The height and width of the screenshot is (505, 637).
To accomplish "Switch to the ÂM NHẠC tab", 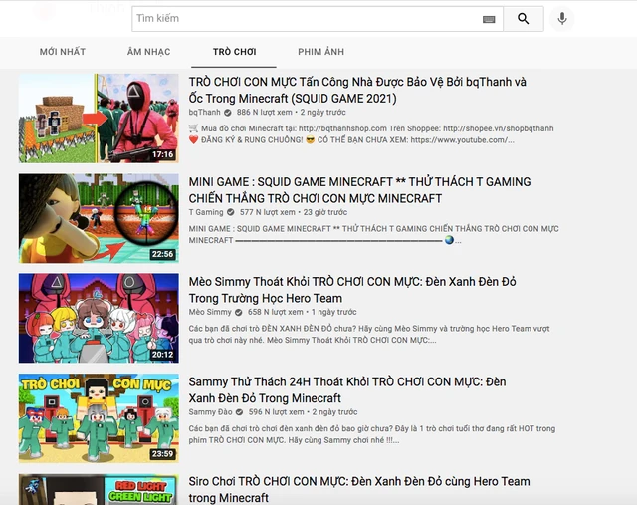I will [148, 52].
